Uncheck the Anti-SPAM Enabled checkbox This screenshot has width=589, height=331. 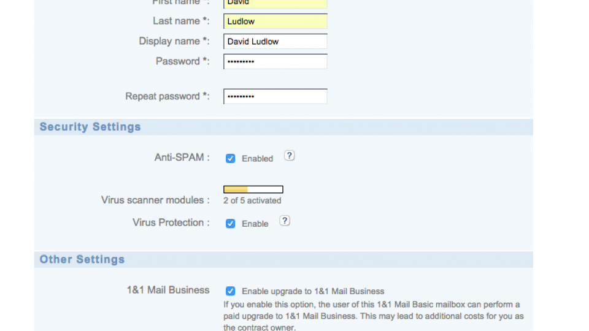(230, 158)
